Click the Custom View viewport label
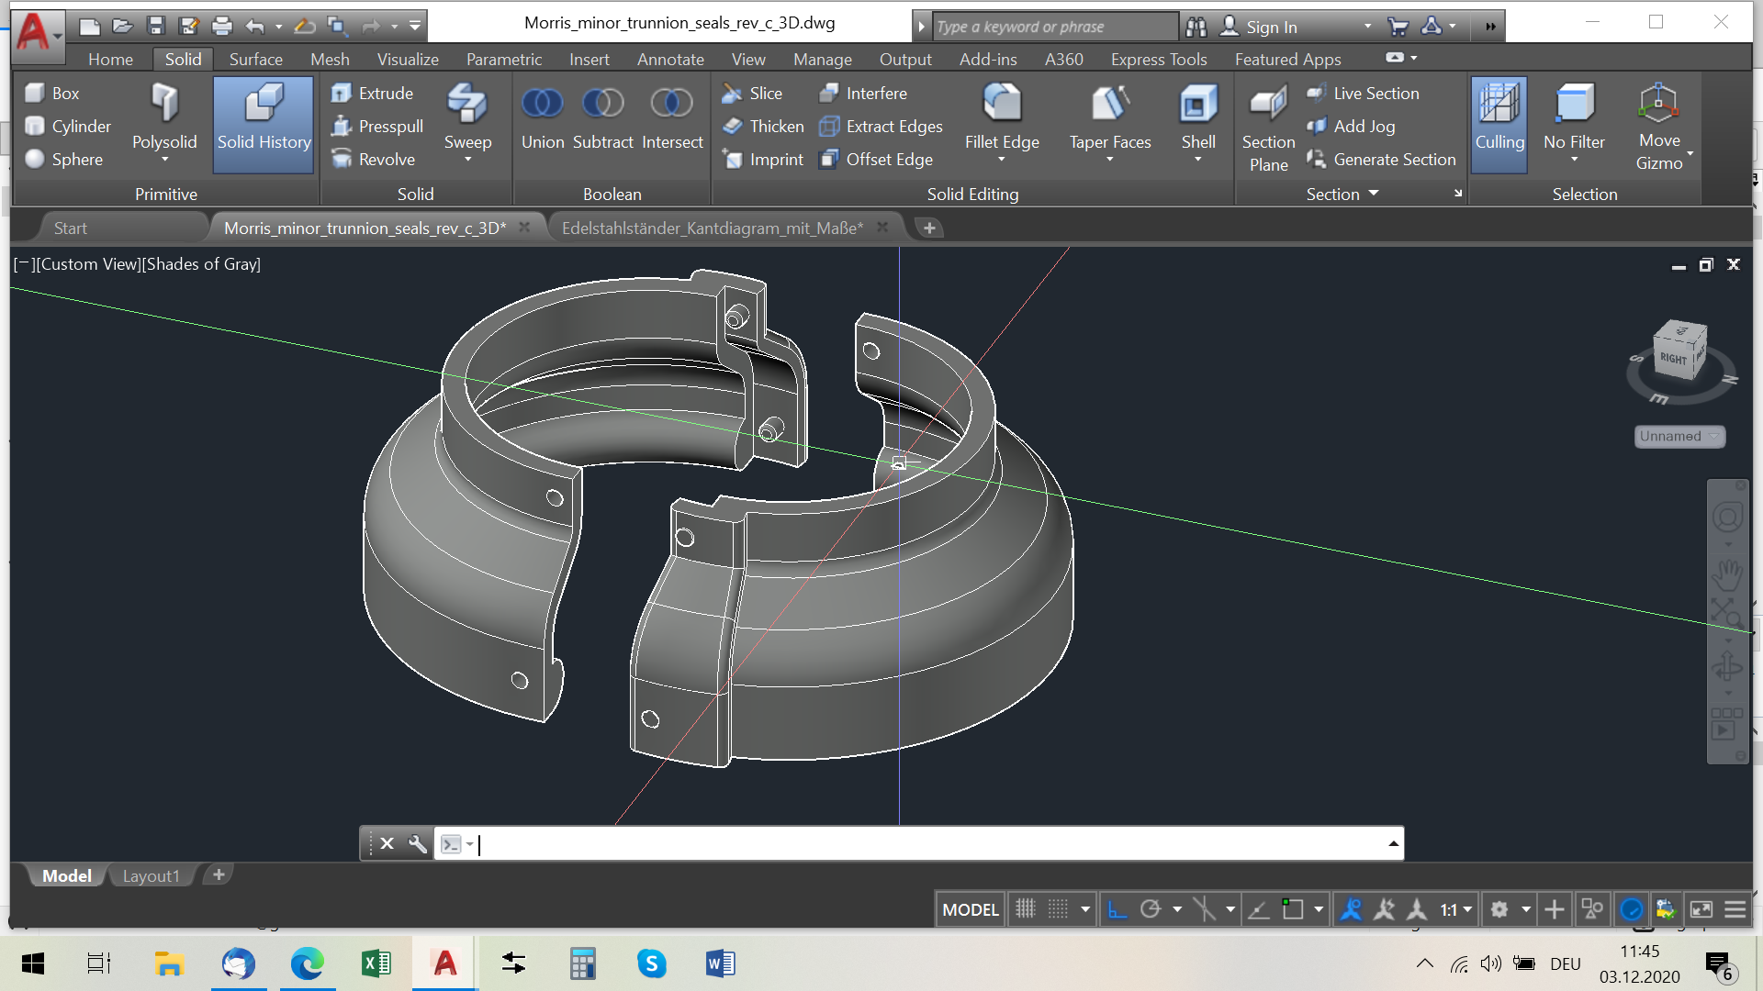Screen dimensions: 1763x991 coord(88,264)
